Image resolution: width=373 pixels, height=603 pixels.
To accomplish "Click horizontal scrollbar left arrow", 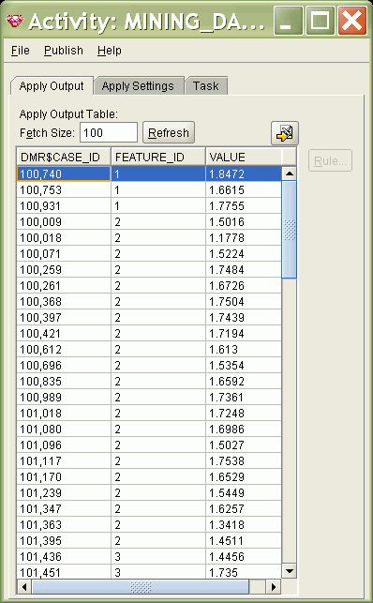I will tap(24, 587).
